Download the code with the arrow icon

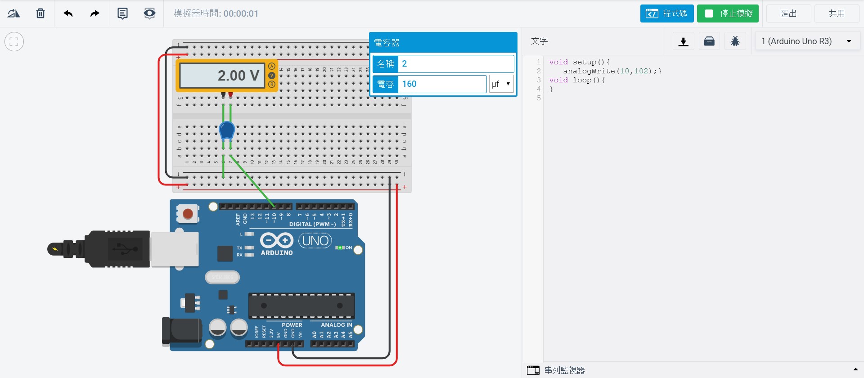[684, 41]
